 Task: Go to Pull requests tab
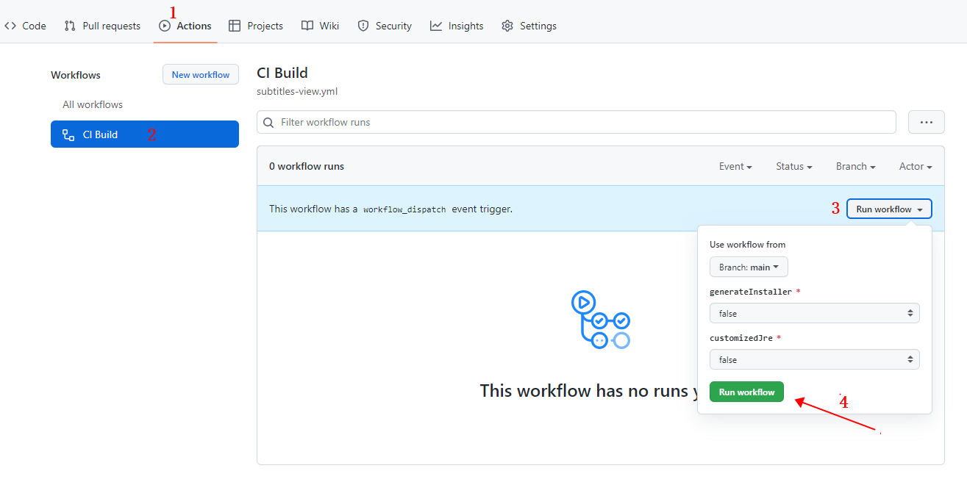coord(101,26)
